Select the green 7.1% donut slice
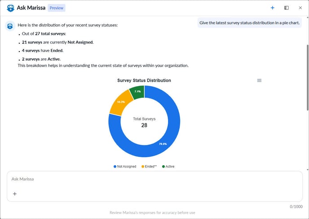Image resolution: width=309 pixels, height=219 pixels. [137, 92]
